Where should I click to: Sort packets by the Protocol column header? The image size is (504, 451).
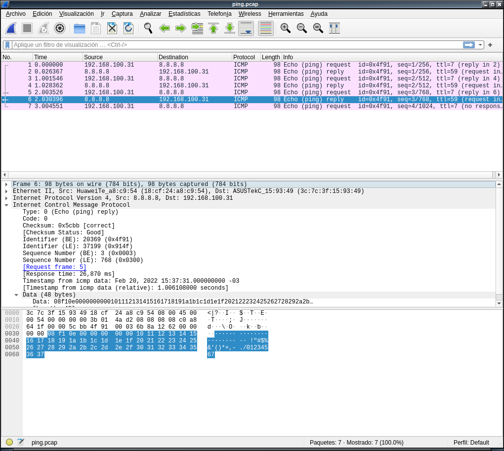[x=246, y=57]
